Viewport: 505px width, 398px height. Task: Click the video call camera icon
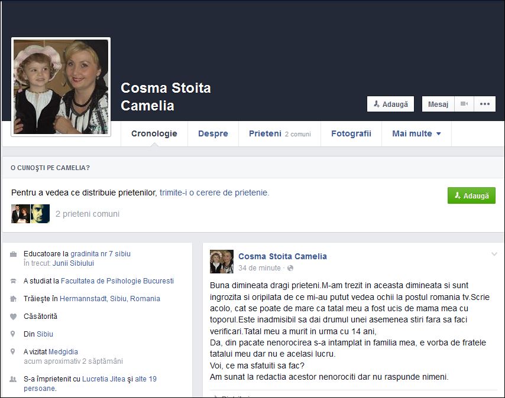pyautogui.click(x=464, y=104)
